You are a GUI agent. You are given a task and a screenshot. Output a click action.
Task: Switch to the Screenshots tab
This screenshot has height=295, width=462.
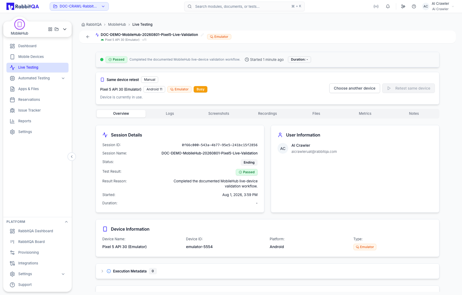click(x=219, y=114)
